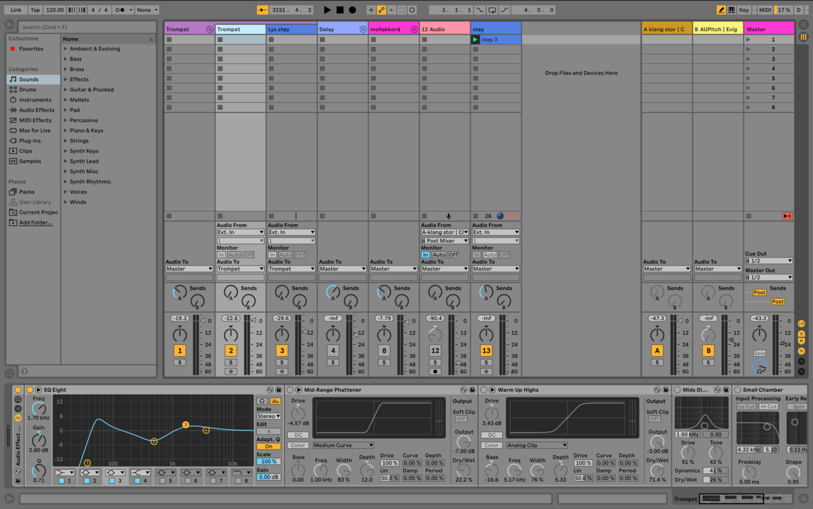The width and height of the screenshot is (813, 509).
Task: Solo the Trompet track 1
Action: click(x=180, y=363)
